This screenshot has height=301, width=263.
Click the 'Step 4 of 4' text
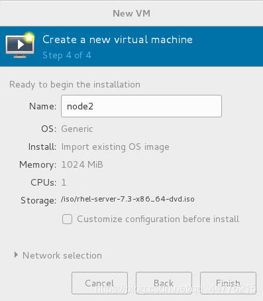[67, 55]
